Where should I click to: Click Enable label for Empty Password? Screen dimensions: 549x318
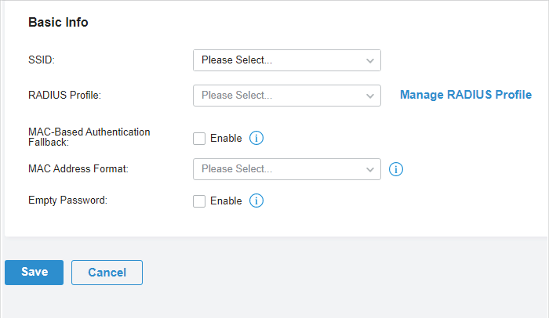(x=226, y=201)
